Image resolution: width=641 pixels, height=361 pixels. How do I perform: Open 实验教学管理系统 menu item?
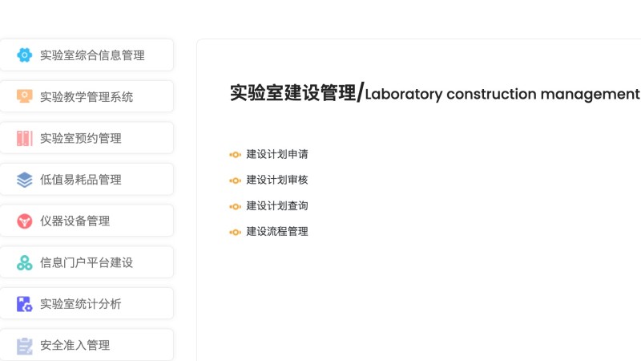(x=87, y=96)
